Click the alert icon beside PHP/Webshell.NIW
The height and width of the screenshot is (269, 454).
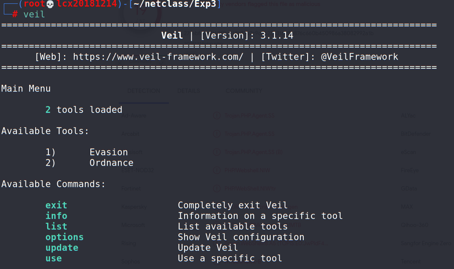(x=216, y=171)
